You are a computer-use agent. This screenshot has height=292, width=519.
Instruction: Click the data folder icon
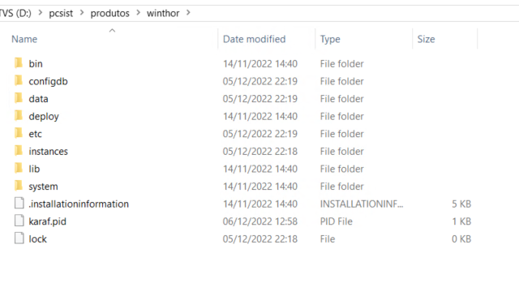(19, 98)
